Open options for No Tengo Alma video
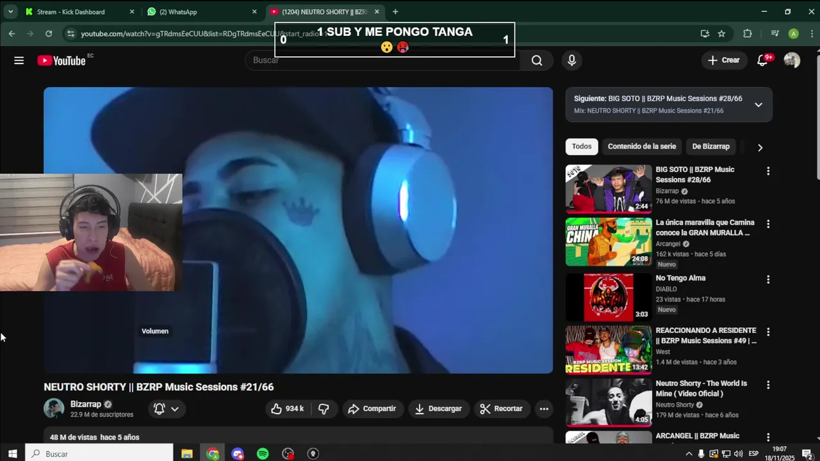This screenshot has width=820, height=461. [768, 280]
